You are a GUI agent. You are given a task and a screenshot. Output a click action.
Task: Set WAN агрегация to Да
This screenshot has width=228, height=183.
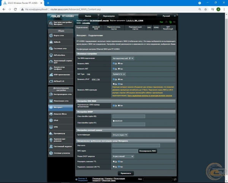(x=114, y=84)
